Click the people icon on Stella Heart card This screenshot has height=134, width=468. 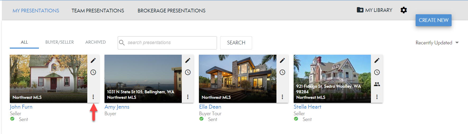[377, 84]
